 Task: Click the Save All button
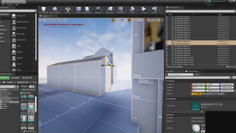(27, 78)
